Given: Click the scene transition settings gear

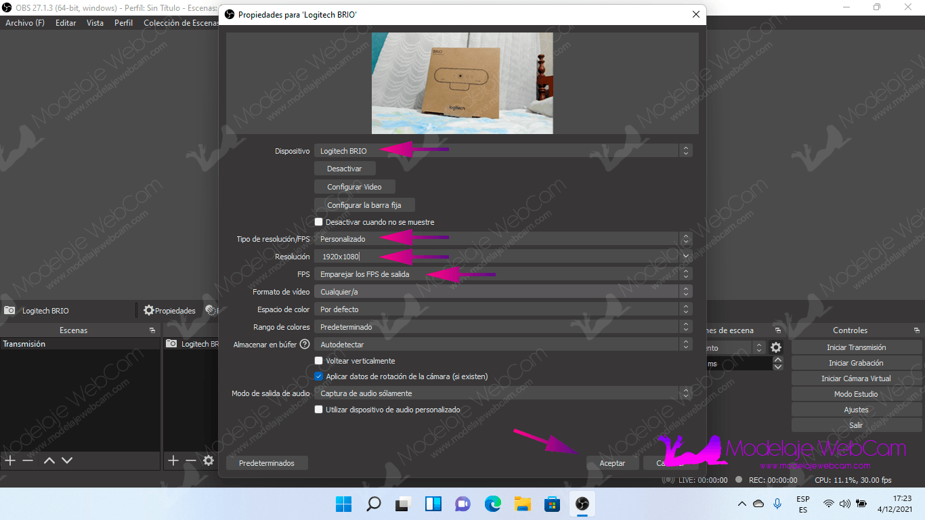Looking at the screenshot, I should tap(776, 347).
